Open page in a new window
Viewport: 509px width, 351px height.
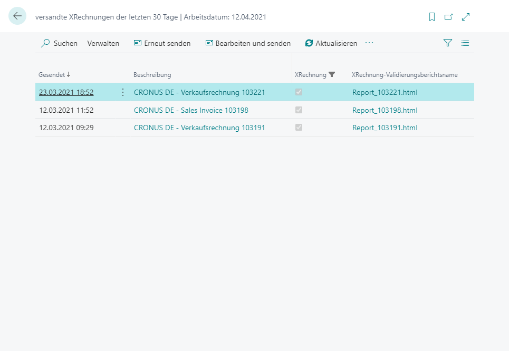point(449,17)
